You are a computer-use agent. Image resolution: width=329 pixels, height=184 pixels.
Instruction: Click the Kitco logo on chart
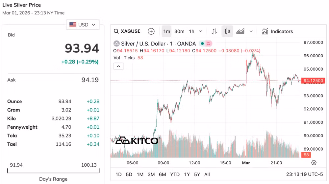pyautogui.click(x=137, y=140)
